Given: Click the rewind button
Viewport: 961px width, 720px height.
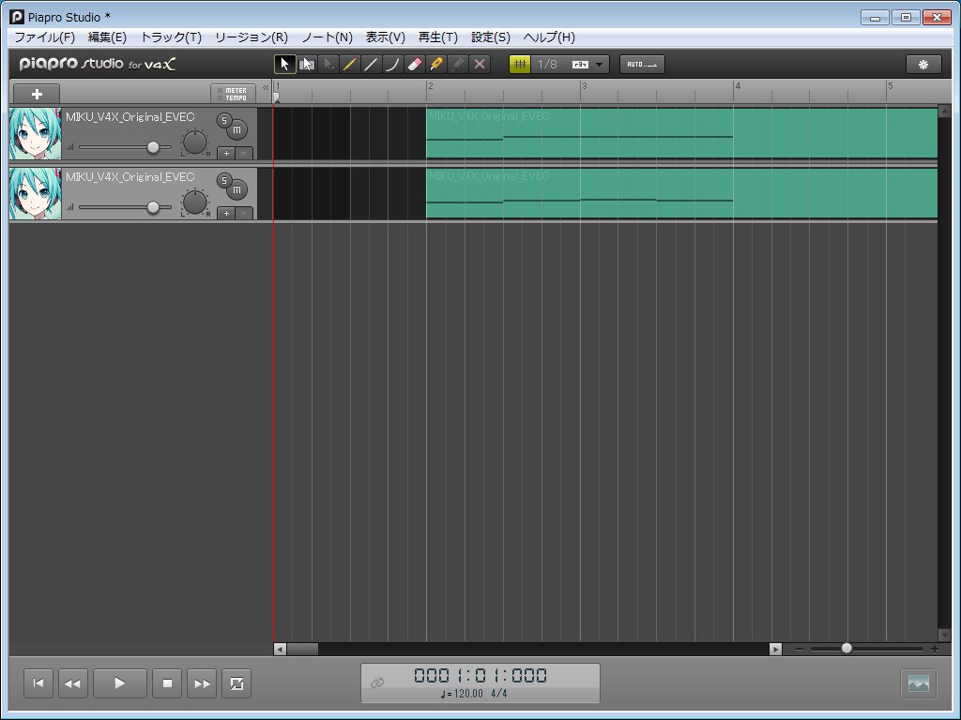Looking at the screenshot, I should [x=73, y=683].
